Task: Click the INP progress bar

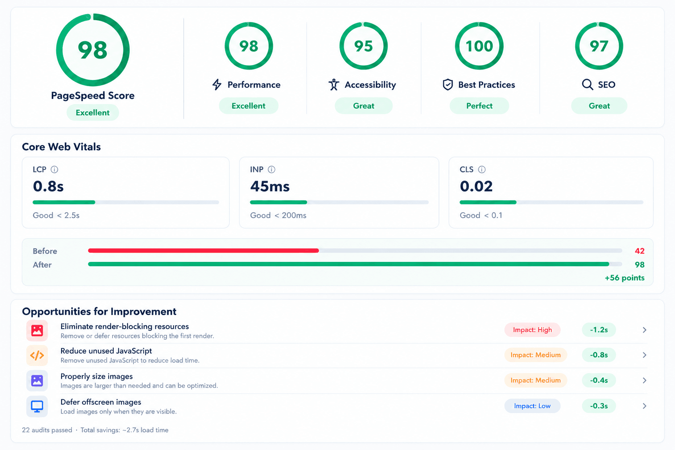Action: 339,202
